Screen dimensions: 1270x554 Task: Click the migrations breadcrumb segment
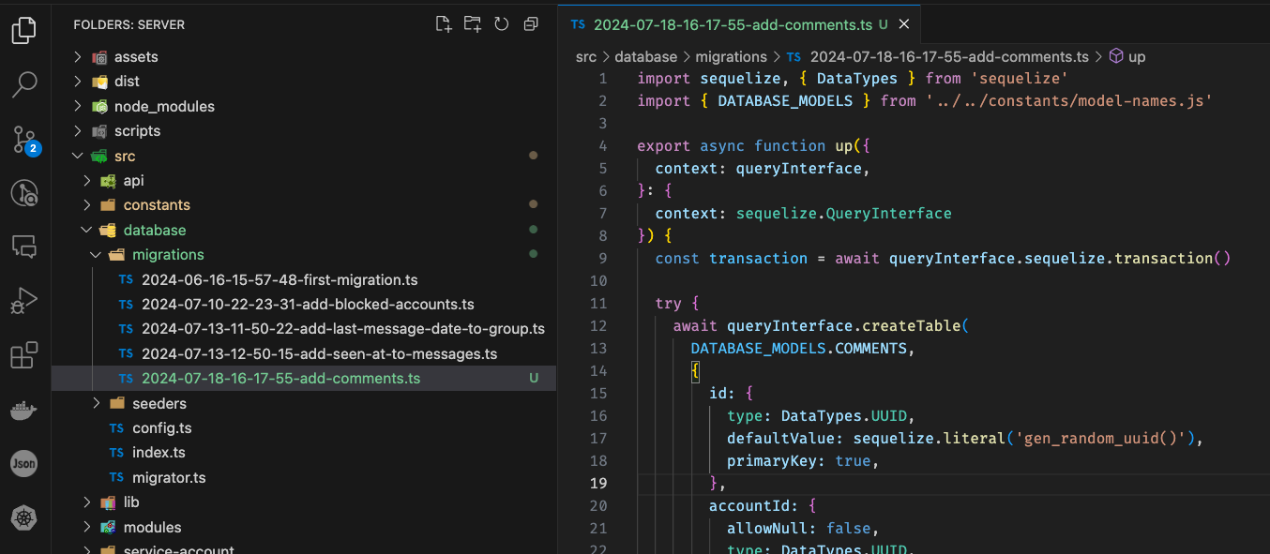click(731, 57)
